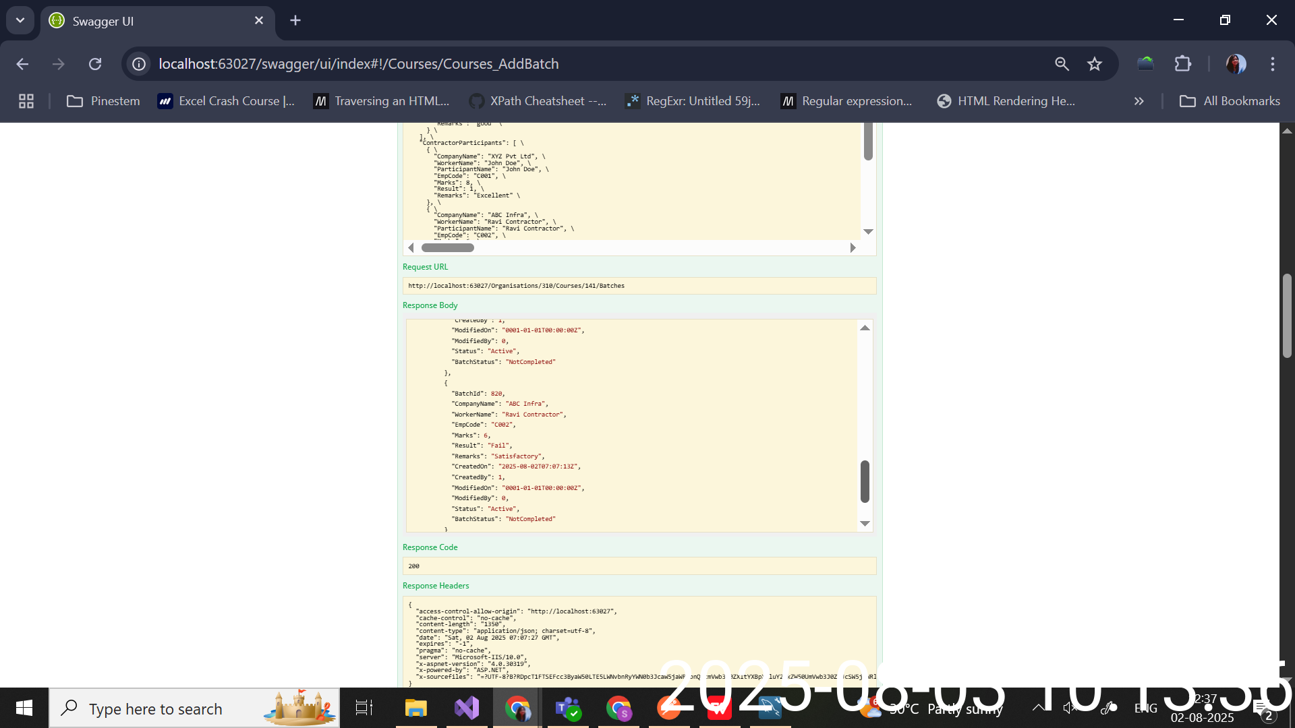Open the zoom magnifier icon in address bar
This screenshot has height=728, width=1295.
1062,64
